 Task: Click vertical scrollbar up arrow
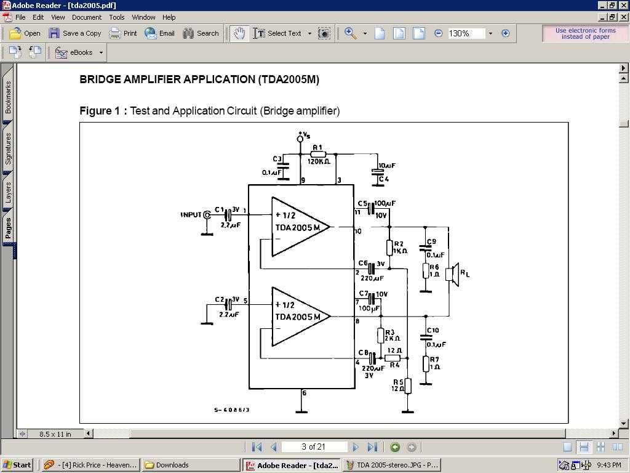pyautogui.click(x=624, y=78)
